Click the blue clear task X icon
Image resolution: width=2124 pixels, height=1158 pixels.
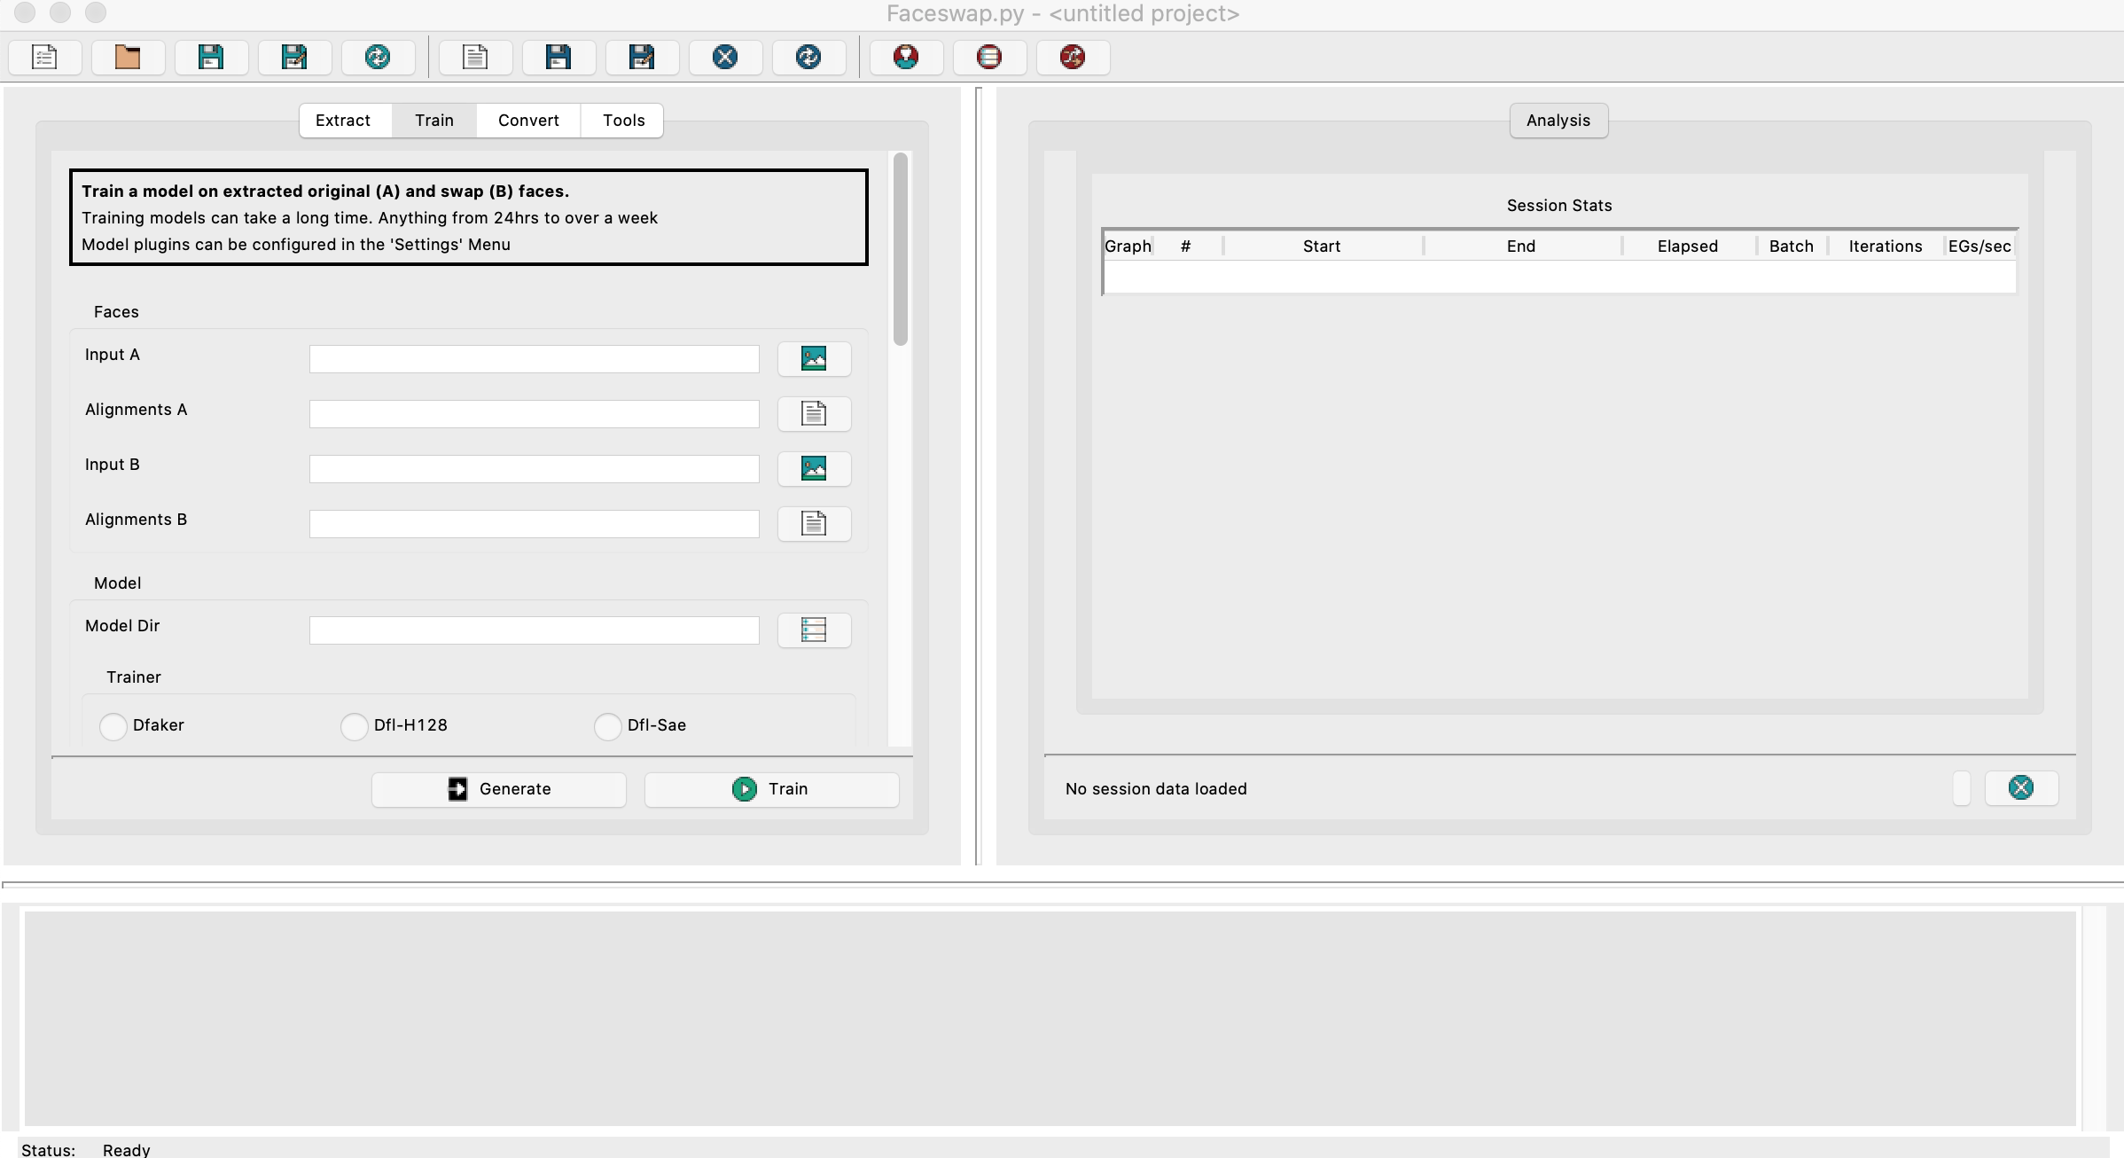[x=725, y=58]
